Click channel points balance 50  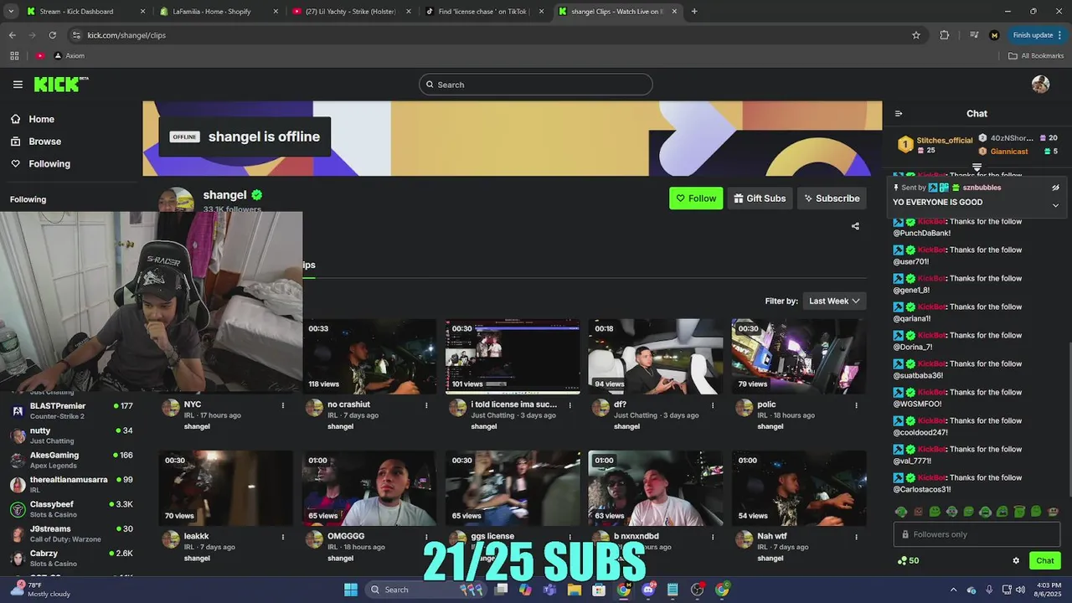pos(909,561)
